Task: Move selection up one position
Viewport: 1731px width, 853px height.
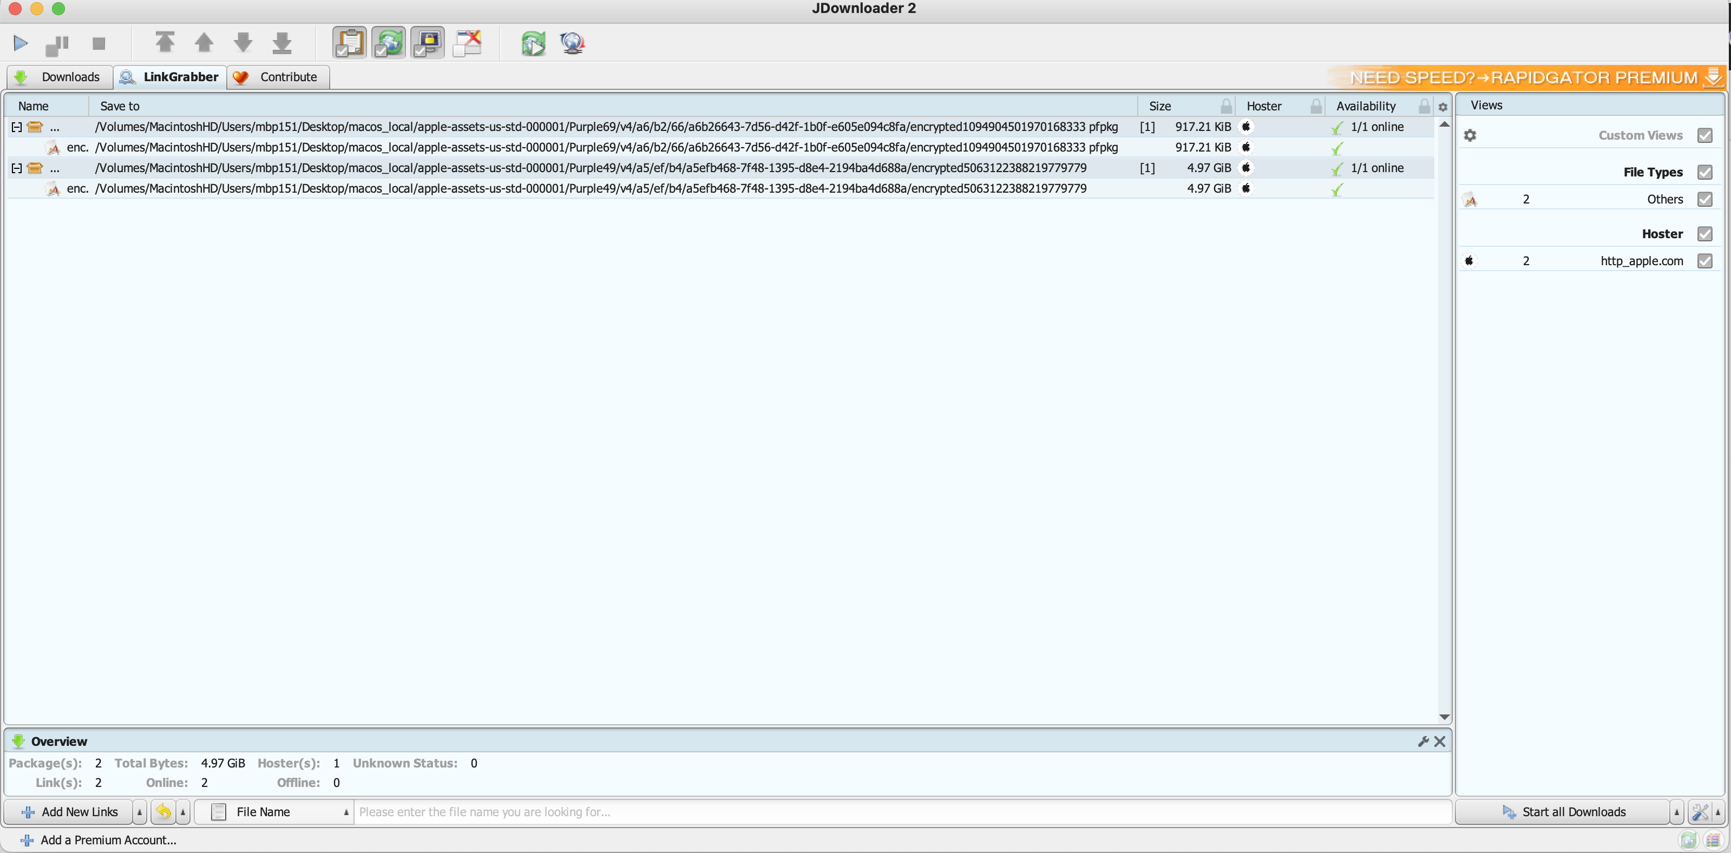Action: pyautogui.click(x=204, y=42)
